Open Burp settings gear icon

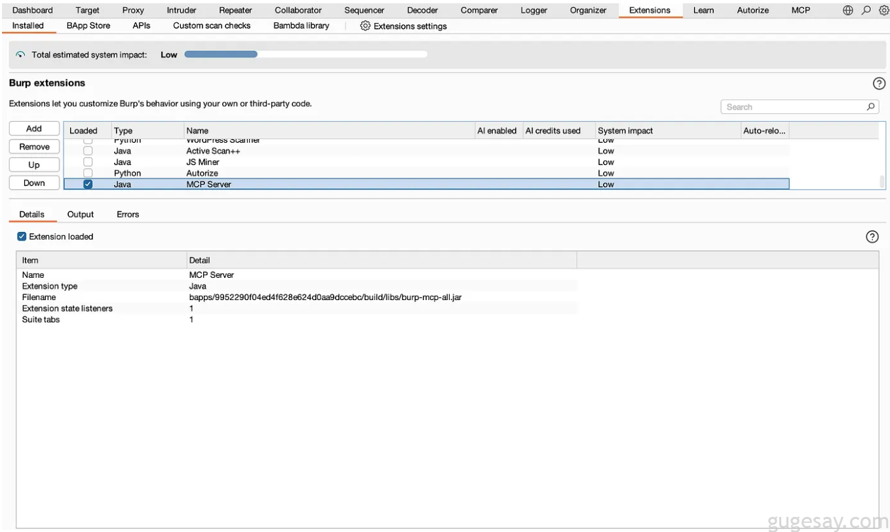pos(883,10)
